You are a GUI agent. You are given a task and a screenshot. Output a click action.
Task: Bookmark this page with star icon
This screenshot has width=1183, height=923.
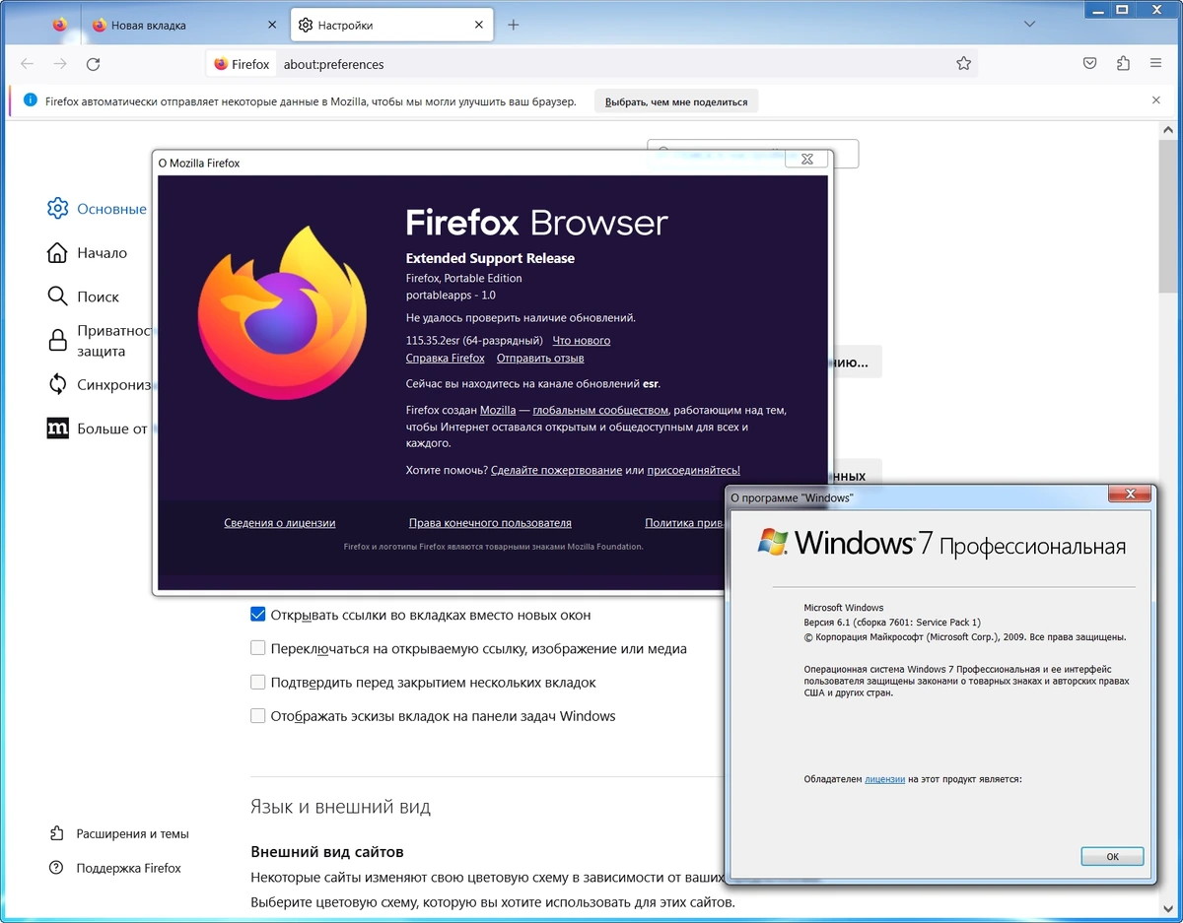click(963, 64)
